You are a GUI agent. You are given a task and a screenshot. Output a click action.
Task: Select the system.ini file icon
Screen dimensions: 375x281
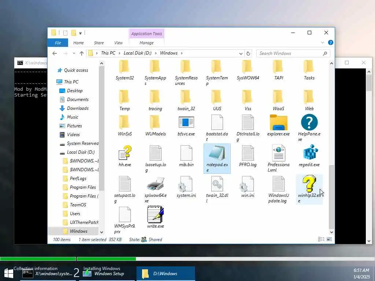point(185,184)
